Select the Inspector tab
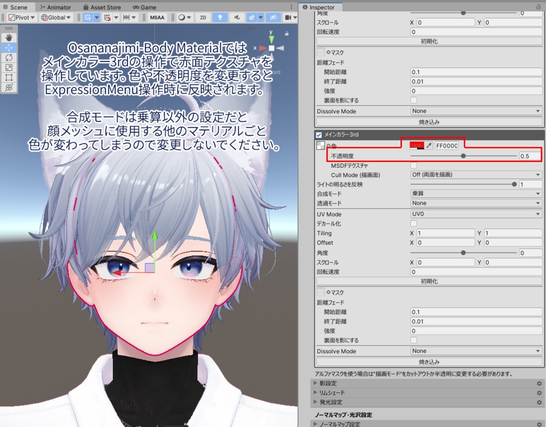 click(319, 7)
